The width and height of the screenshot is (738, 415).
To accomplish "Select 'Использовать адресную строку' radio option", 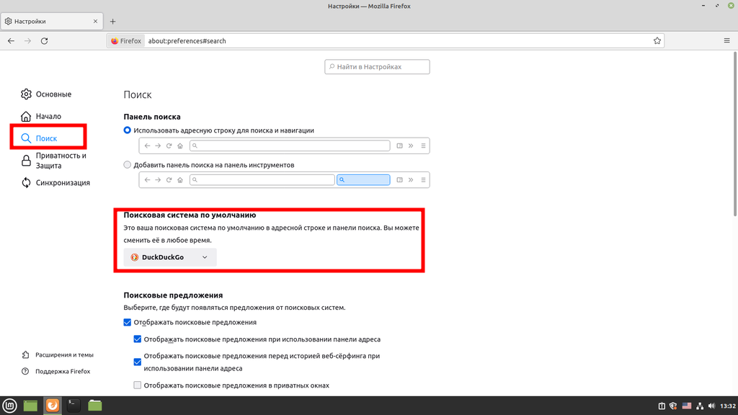I will pos(128,130).
